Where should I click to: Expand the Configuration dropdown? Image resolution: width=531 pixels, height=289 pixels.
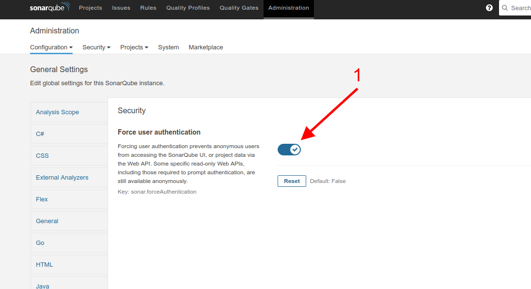point(51,47)
